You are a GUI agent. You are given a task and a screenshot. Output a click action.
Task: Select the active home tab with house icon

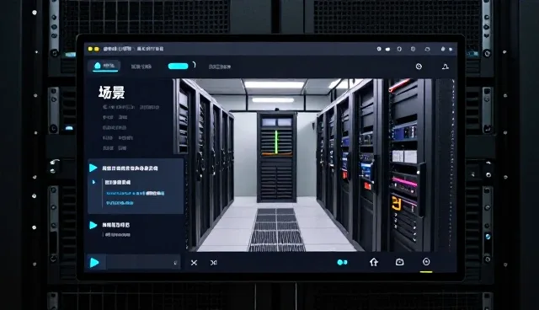[104, 66]
